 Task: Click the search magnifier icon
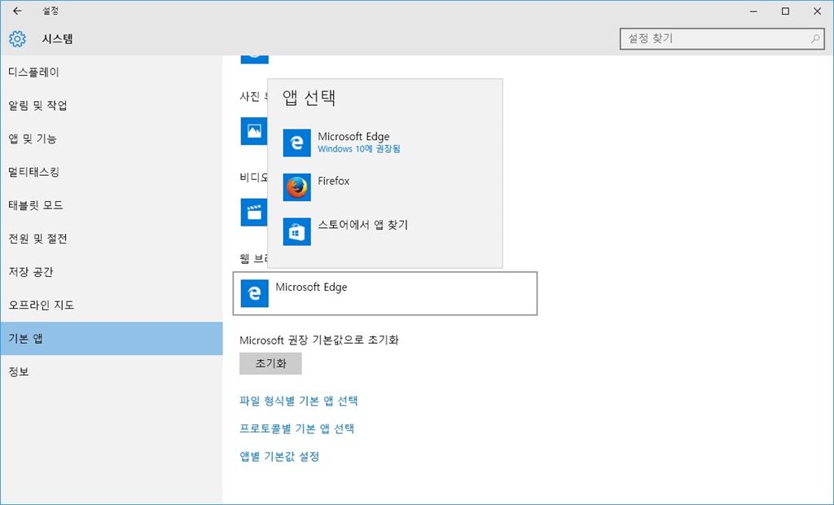tap(814, 39)
